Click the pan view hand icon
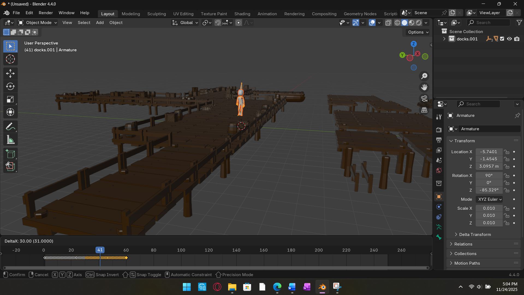524x295 pixels. [424, 87]
